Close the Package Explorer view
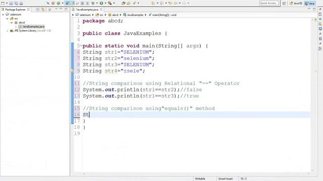The height and width of the screenshot is (181, 323). tap(28, 10)
